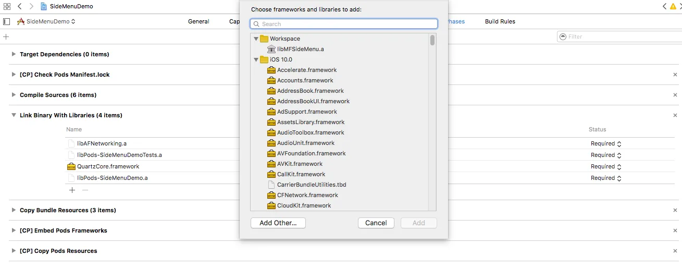The height and width of the screenshot is (267, 682).
Task: Add a new build phase with plus
Action: coord(6,37)
